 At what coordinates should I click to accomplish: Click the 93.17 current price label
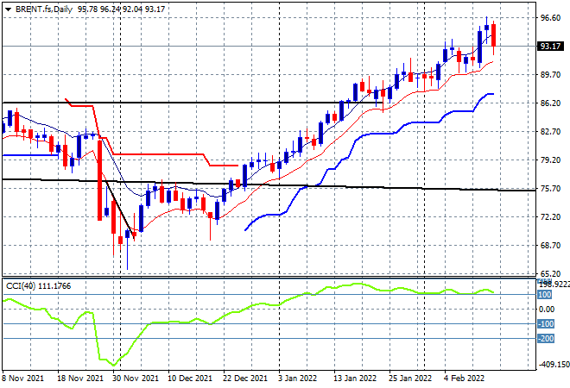(x=550, y=46)
